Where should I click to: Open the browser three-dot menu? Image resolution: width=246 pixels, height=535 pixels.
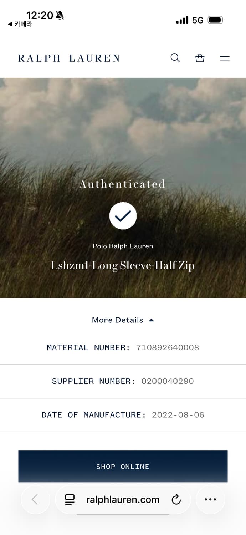210,499
